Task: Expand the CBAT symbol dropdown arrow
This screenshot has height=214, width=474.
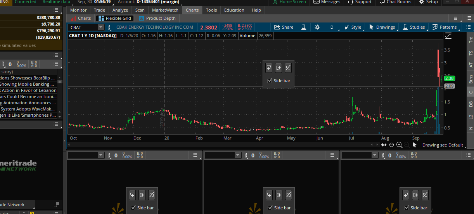Action: (101, 27)
